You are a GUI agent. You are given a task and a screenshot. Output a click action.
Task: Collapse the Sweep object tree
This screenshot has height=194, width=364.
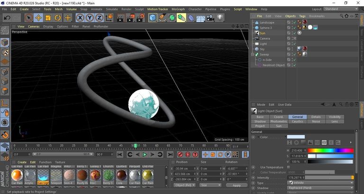(253, 54)
